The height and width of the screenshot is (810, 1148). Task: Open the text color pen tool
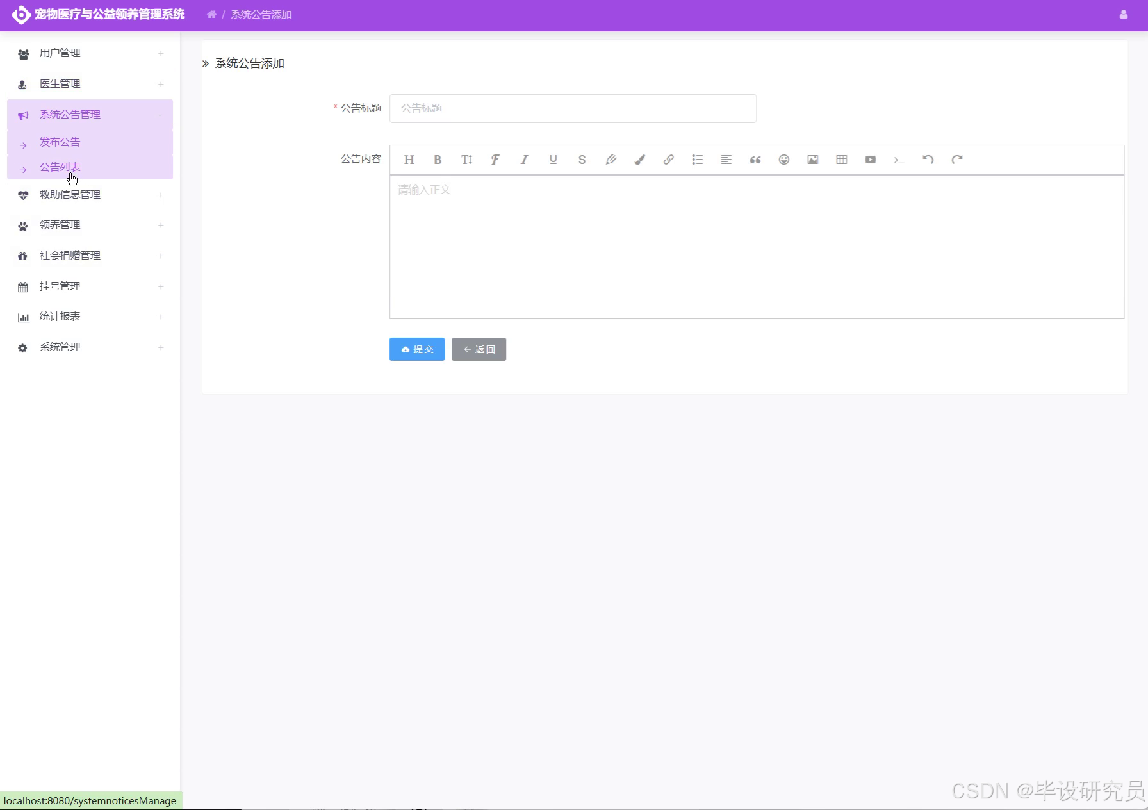pos(611,160)
